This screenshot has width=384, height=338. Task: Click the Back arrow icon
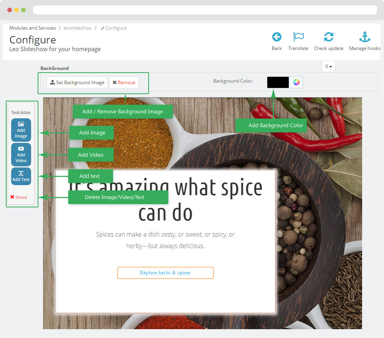coord(277,37)
